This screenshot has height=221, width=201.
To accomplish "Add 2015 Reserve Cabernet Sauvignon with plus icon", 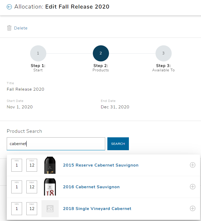I will (193, 165).
